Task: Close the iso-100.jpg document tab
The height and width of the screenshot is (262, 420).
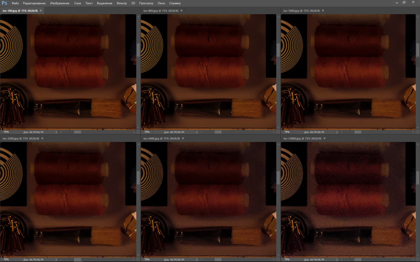Action: (41, 10)
